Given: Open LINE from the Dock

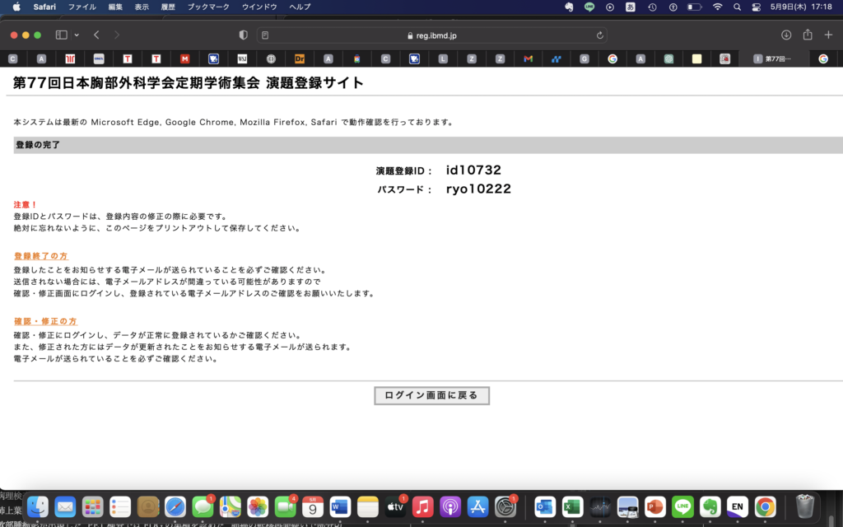Looking at the screenshot, I should pyautogui.click(x=682, y=506).
